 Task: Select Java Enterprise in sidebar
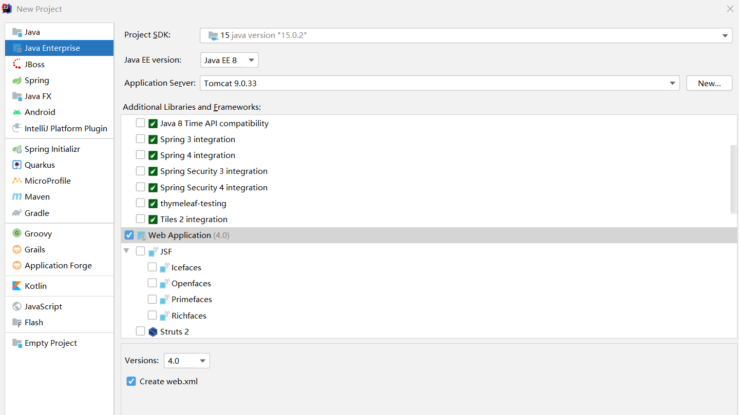[x=59, y=48]
